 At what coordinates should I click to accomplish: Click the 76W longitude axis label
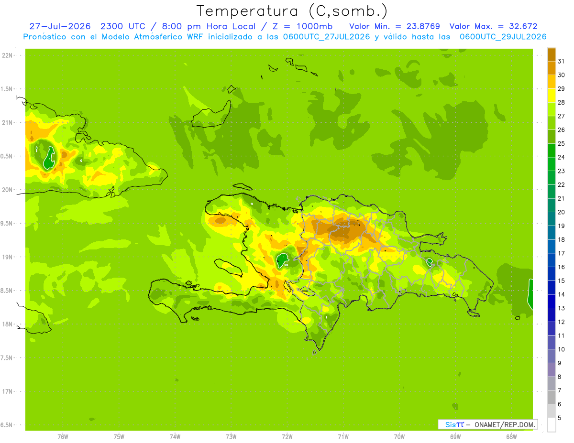pos(63,437)
